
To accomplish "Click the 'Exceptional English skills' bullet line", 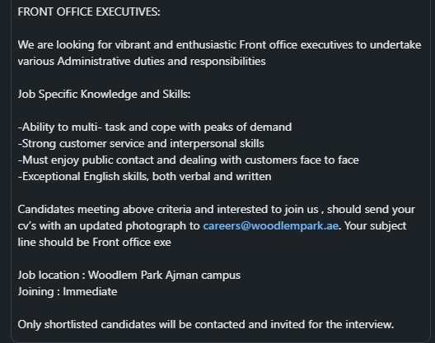I will click(144, 177).
